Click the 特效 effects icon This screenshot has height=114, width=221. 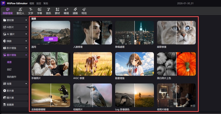(x=84, y=11)
